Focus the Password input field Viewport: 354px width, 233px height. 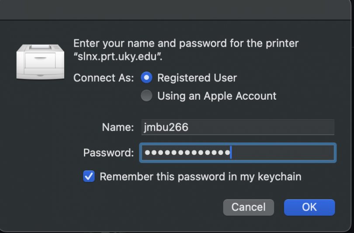[238, 153]
